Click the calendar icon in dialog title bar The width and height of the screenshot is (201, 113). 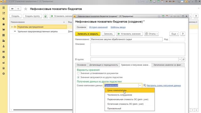(x=167, y=16)
